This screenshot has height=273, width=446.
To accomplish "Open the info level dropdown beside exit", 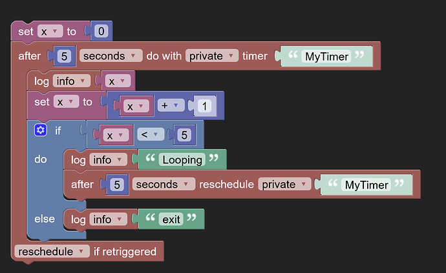I will (x=109, y=219).
